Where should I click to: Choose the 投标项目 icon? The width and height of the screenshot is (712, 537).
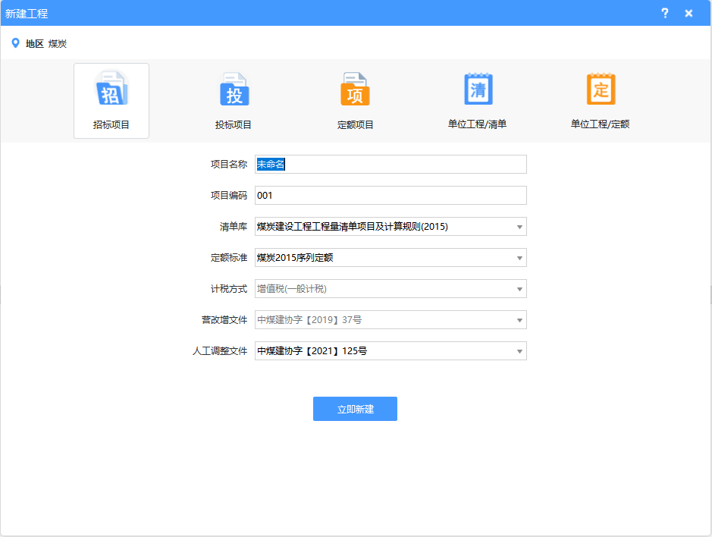coord(234,89)
